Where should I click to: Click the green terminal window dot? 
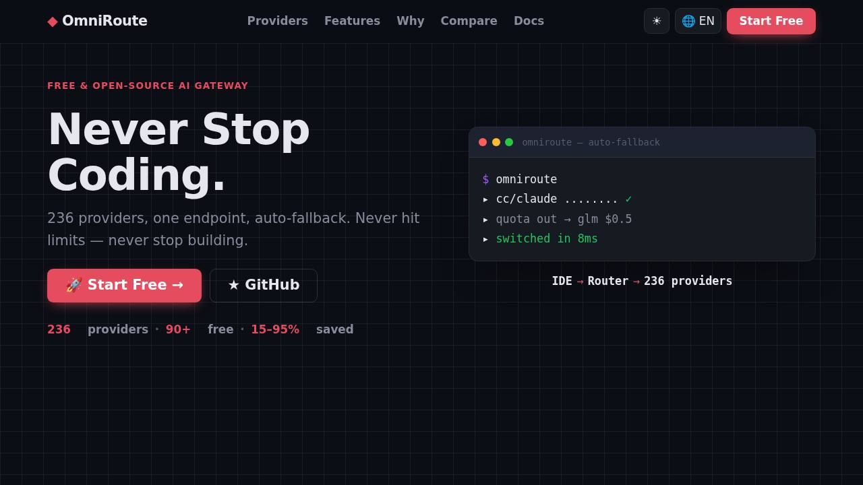coord(509,142)
